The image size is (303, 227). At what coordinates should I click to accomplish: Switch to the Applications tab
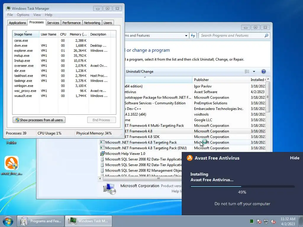tap(17, 23)
